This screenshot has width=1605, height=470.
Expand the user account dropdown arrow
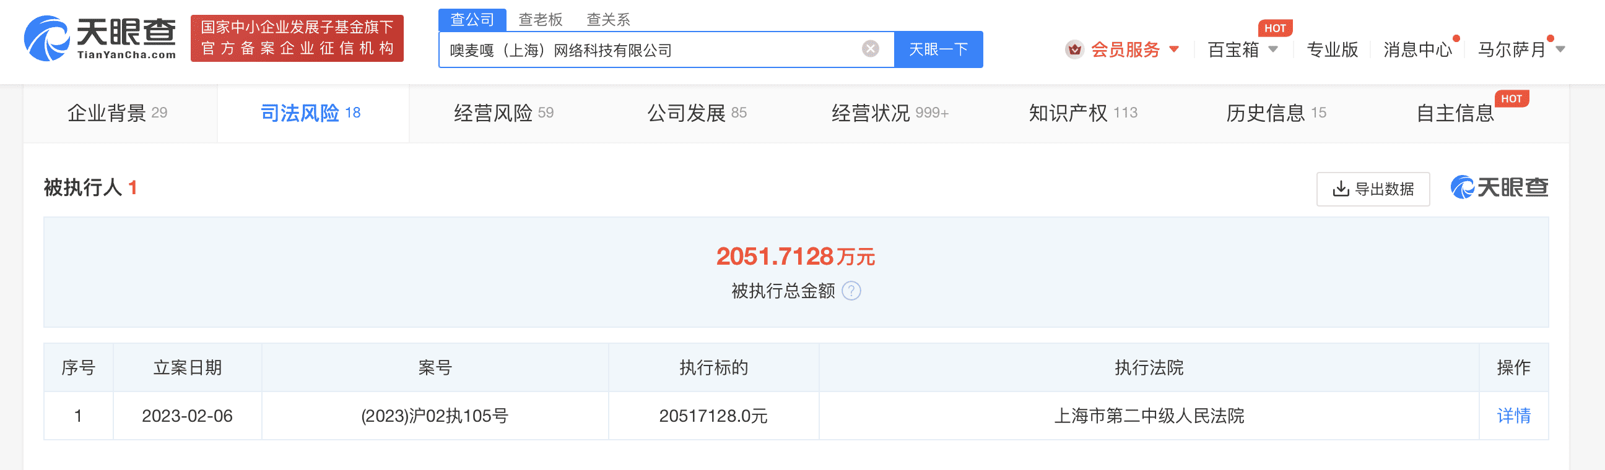pyautogui.click(x=1560, y=49)
